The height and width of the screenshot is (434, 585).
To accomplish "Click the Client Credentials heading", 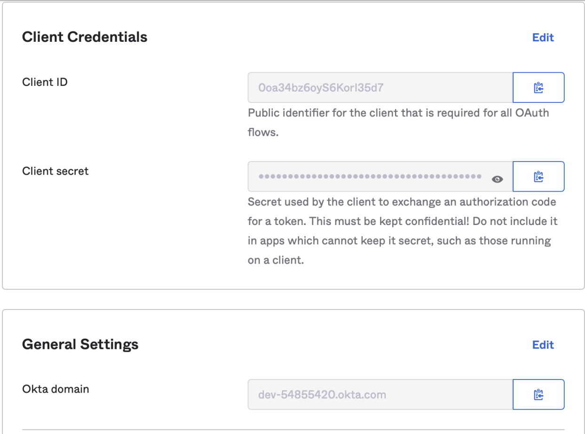I will 85,37.
